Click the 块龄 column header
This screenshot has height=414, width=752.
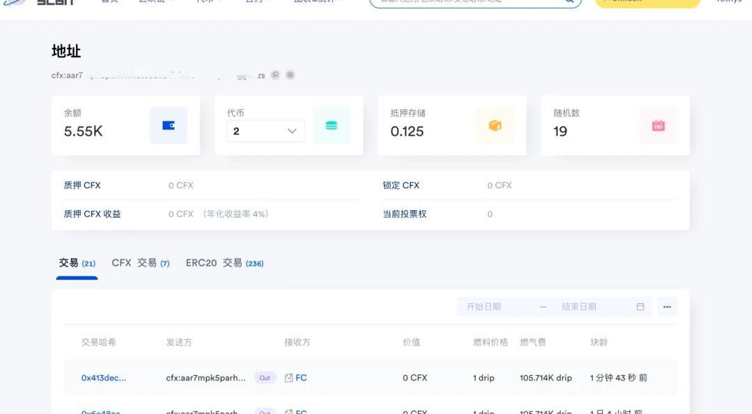pos(599,342)
